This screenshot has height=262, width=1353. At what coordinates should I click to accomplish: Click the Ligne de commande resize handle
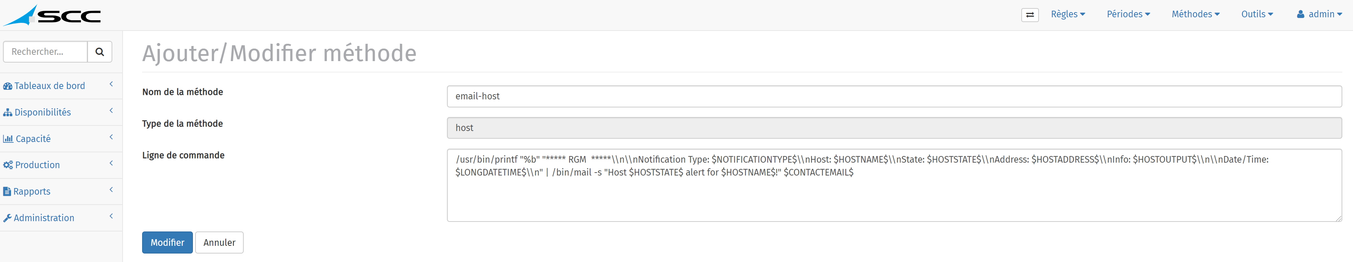pyautogui.click(x=1338, y=219)
